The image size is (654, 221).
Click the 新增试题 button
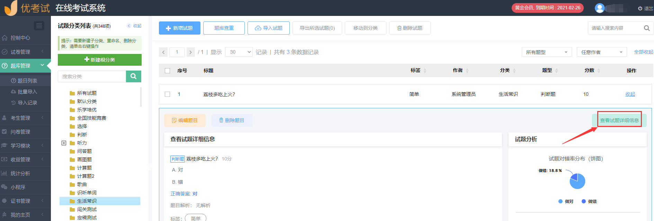point(179,28)
